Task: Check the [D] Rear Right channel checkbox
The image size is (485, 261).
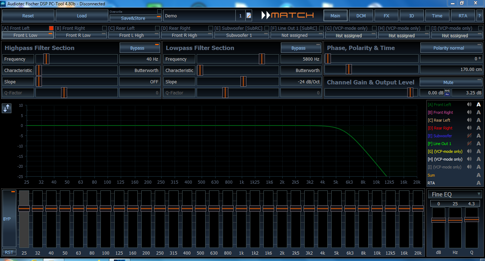Action: (x=211, y=28)
